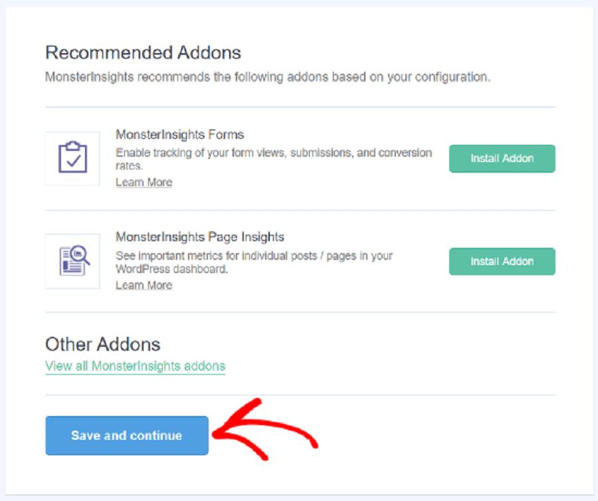Click the divider between the two addons
Viewport: 598px width, 501px height.
pos(300,210)
